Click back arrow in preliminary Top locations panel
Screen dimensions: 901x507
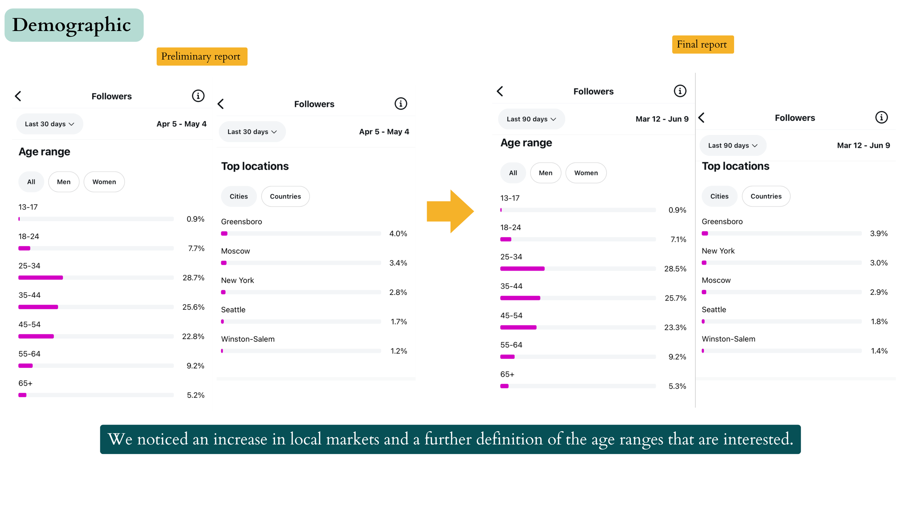(221, 104)
